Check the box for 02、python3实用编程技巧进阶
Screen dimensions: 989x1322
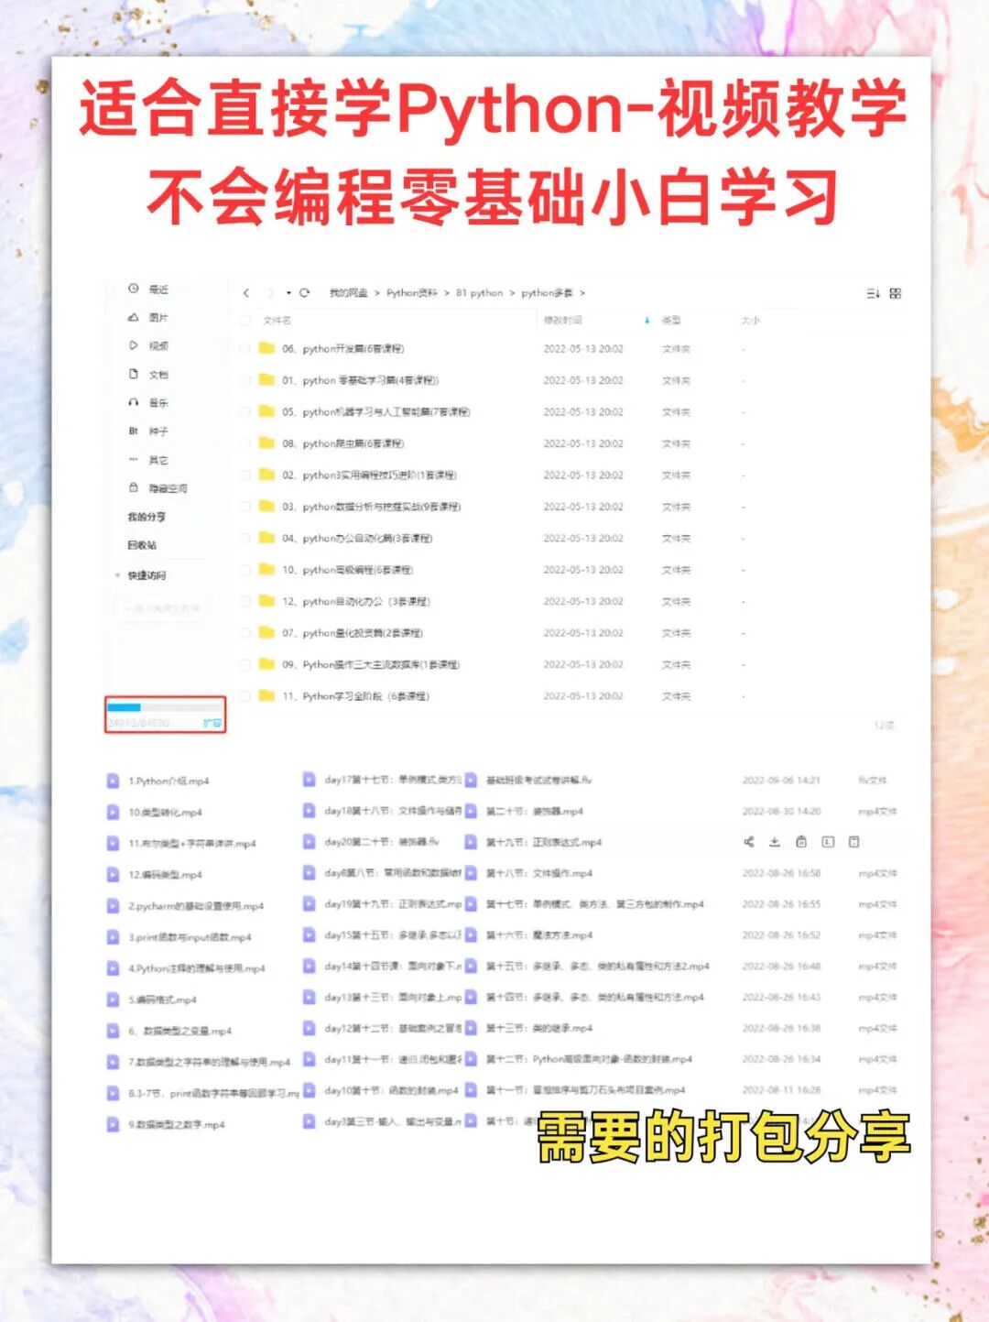(x=245, y=475)
